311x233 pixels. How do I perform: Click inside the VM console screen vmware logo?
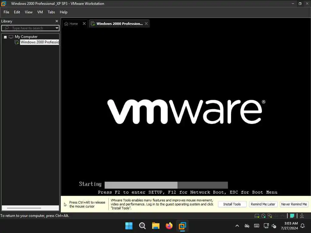coord(186,112)
